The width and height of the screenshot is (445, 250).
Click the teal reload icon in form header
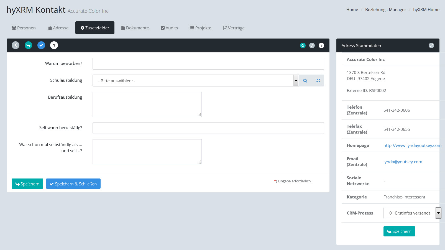(303, 45)
